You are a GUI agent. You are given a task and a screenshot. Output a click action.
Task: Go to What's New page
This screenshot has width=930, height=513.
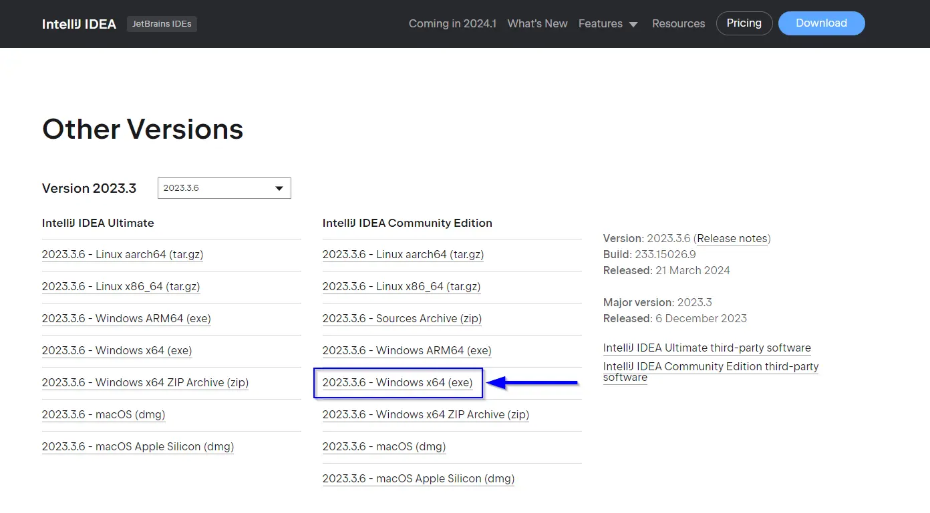pos(537,23)
